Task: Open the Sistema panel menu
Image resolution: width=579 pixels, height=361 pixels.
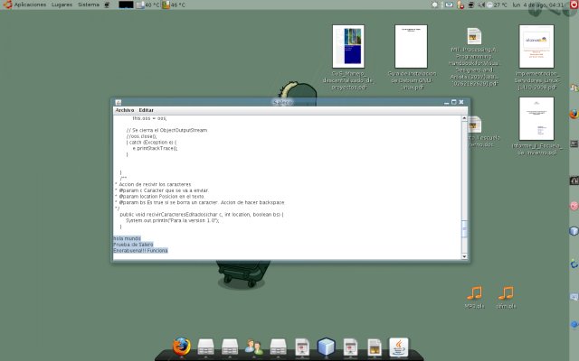Action: [89, 5]
